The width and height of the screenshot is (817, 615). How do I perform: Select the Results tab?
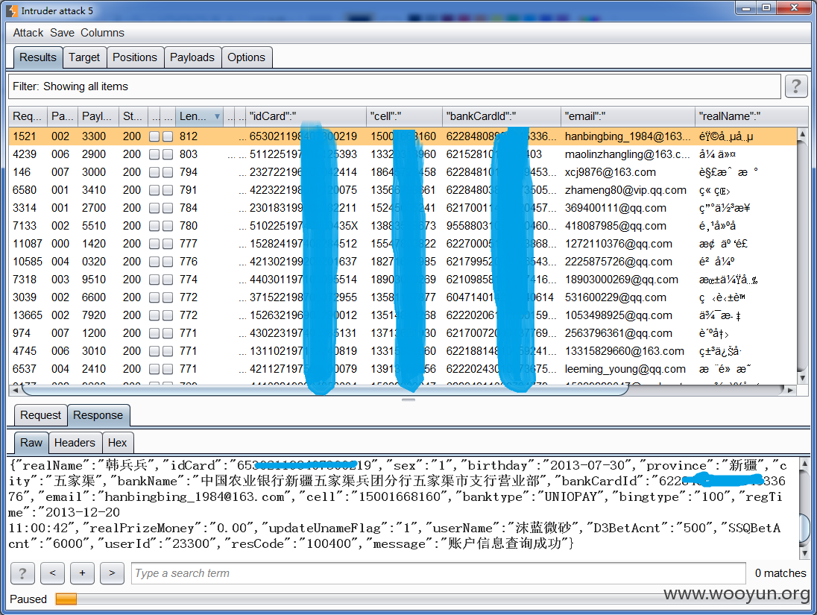[37, 57]
